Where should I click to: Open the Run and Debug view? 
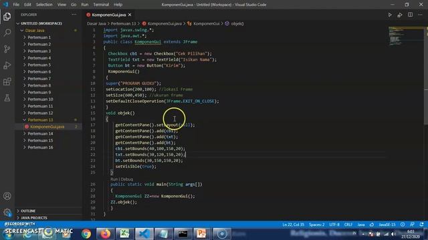click(7, 65)
